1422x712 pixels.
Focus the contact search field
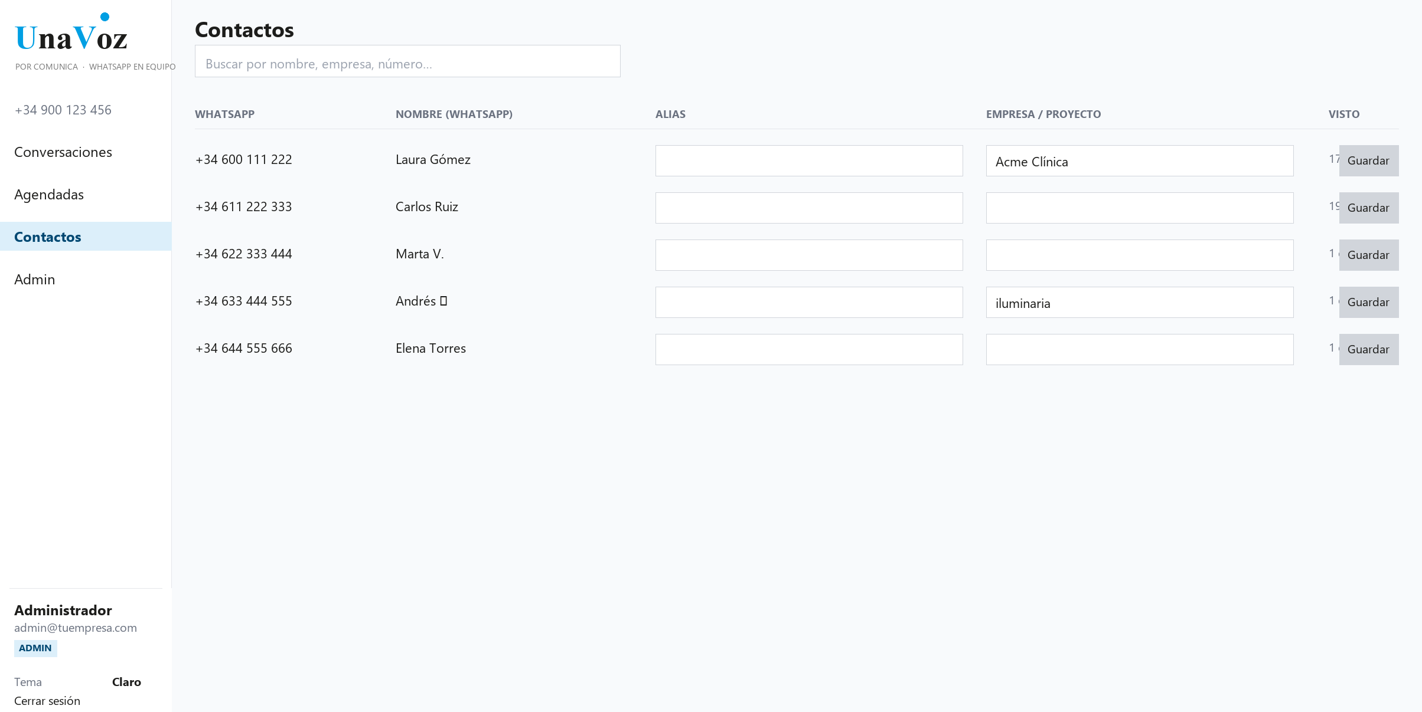407,62
